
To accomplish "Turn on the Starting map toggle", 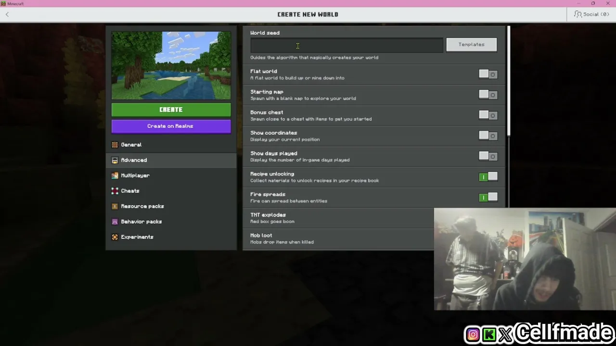I will pos(488,95).
